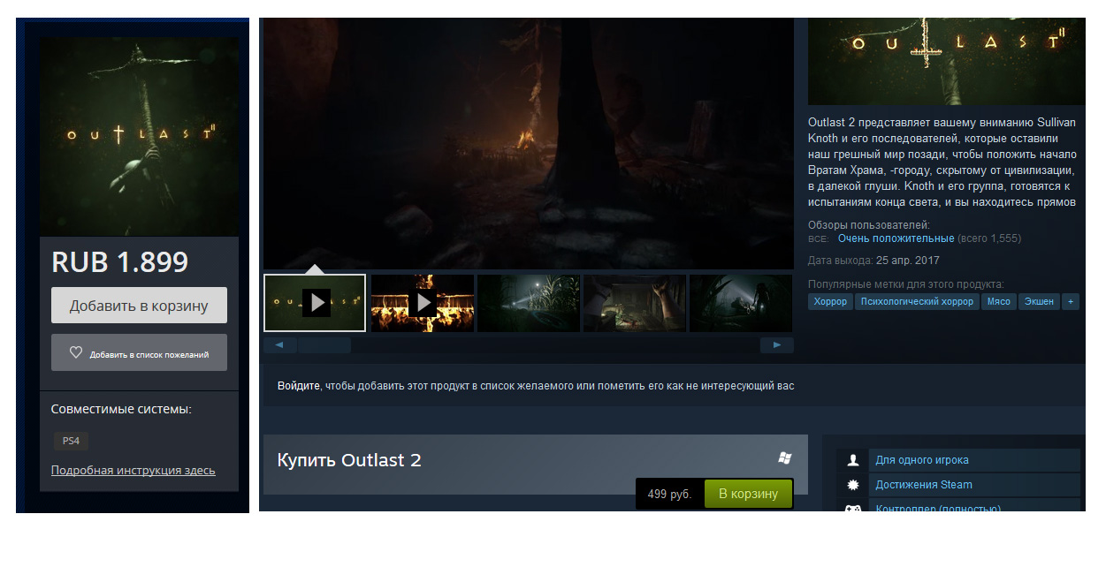Viewport: 1106px width, 567px height.
Task: Open the Очень положительные reviews link
Action: 896,238
